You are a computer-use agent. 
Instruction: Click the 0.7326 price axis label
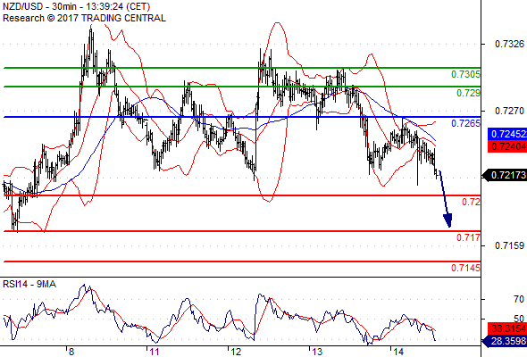point(509,44)
